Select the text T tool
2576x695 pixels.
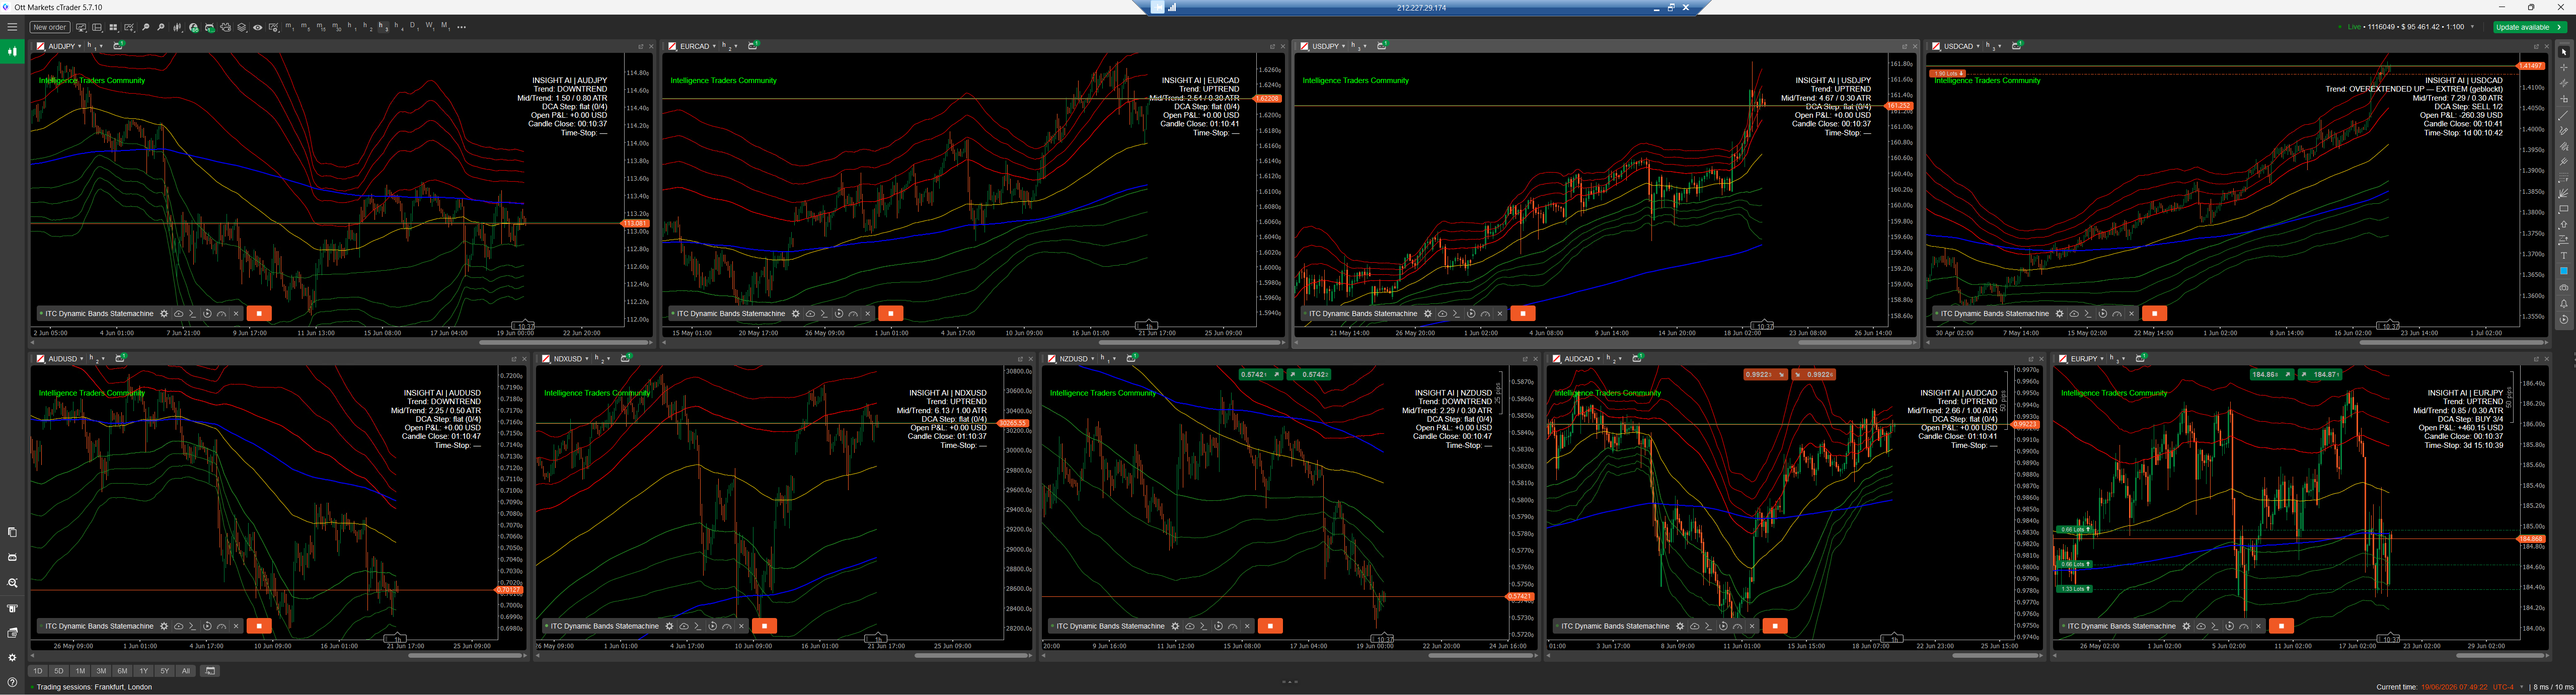tap(2564, 256)
